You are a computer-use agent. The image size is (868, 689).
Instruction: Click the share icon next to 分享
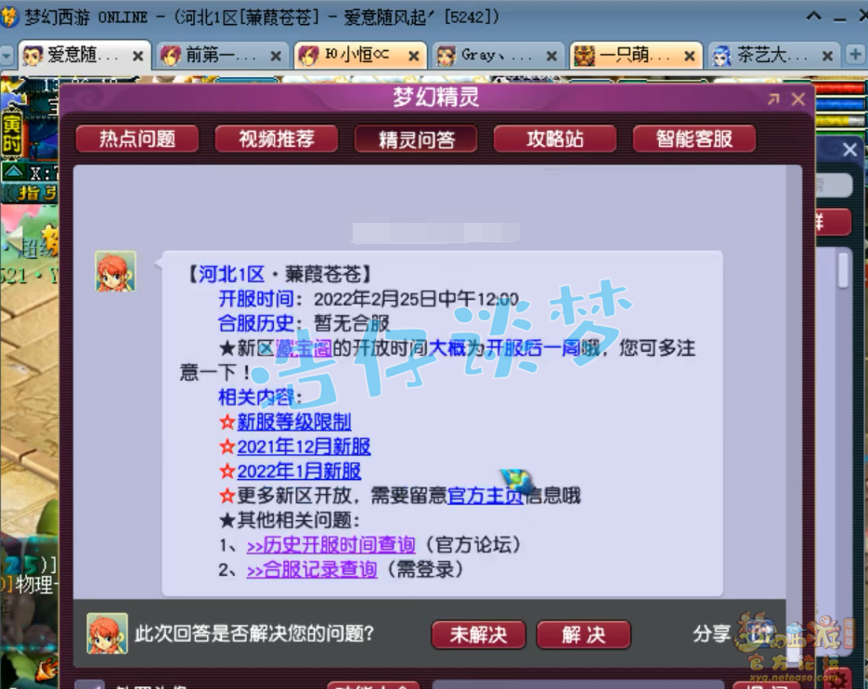coord(762,633)
